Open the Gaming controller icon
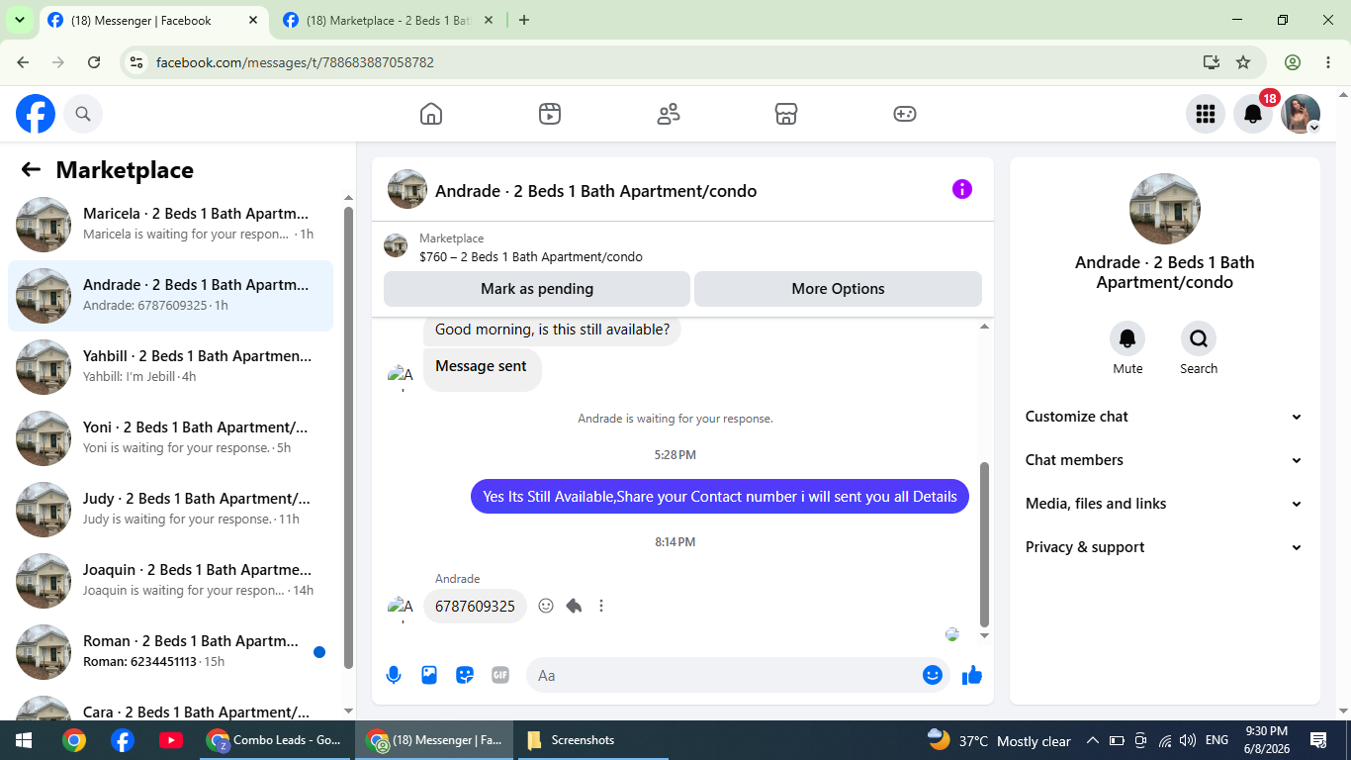This screenshot has height=760, width=1351. coord(905,114)
